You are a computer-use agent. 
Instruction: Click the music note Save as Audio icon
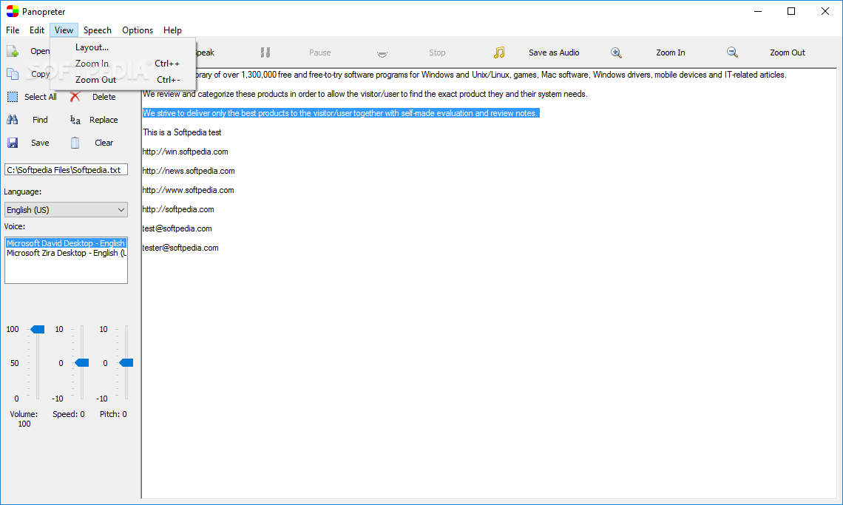pyautogui.click(x=499, y=52)
